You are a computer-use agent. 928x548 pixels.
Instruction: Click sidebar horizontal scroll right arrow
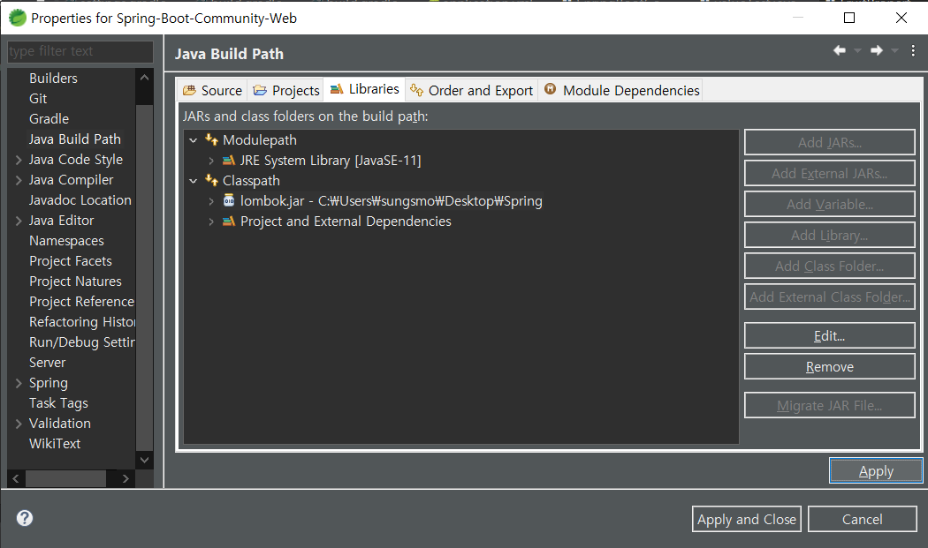click(x=126, y=479)
